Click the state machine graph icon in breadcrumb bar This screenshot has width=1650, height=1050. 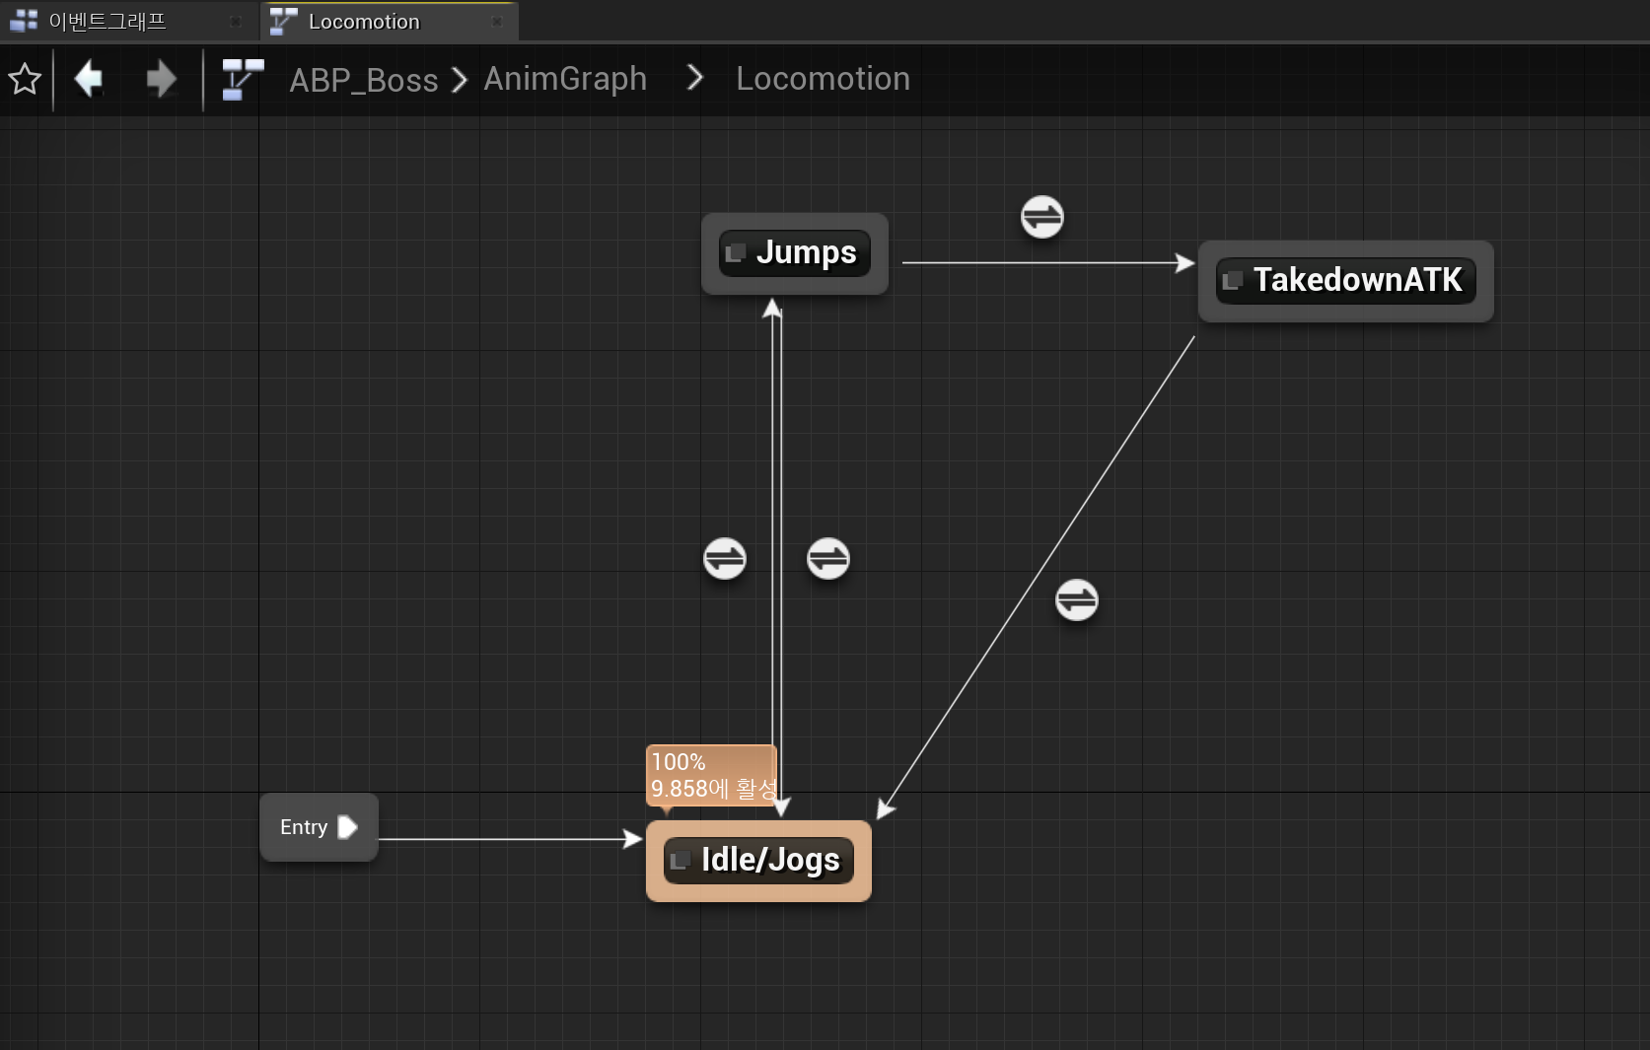[x=243, y=79]
